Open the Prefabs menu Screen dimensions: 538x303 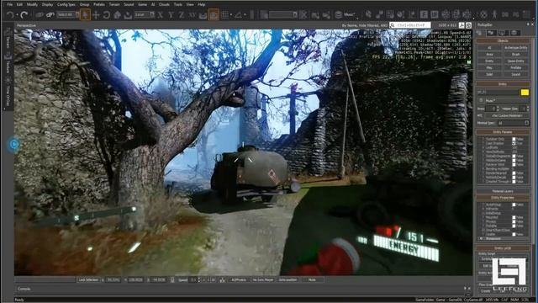pos(99,4)
